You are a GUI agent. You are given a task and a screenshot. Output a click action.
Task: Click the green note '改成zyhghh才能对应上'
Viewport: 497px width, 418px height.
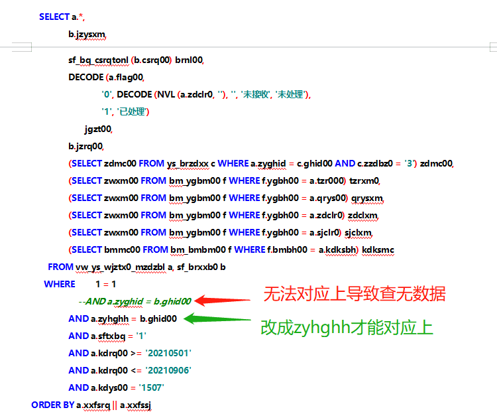coord(347,328)
